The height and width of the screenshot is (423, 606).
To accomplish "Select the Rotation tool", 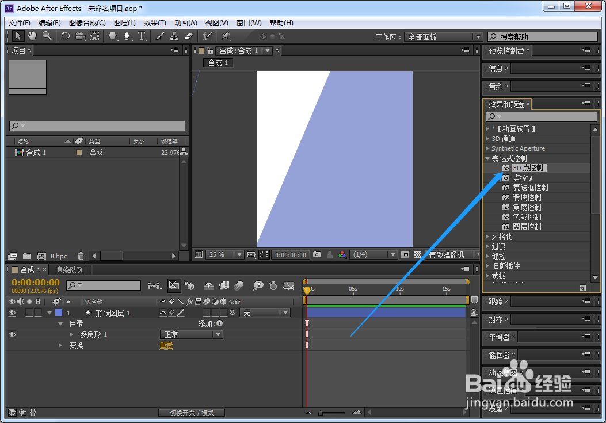I will [x=66, y=36].
